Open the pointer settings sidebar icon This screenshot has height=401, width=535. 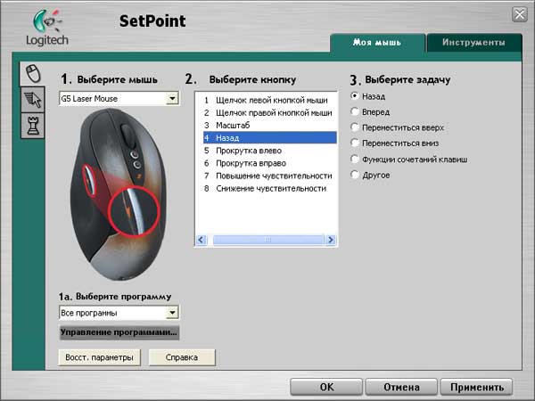click(33, 100)
